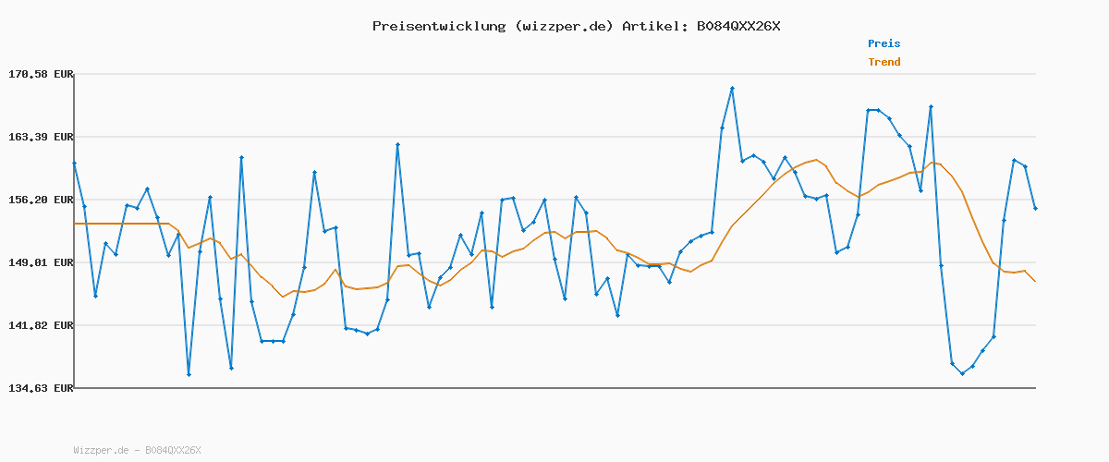Click the right end of the orange trend line
1109x462 pixels.
coord(1035,282)
